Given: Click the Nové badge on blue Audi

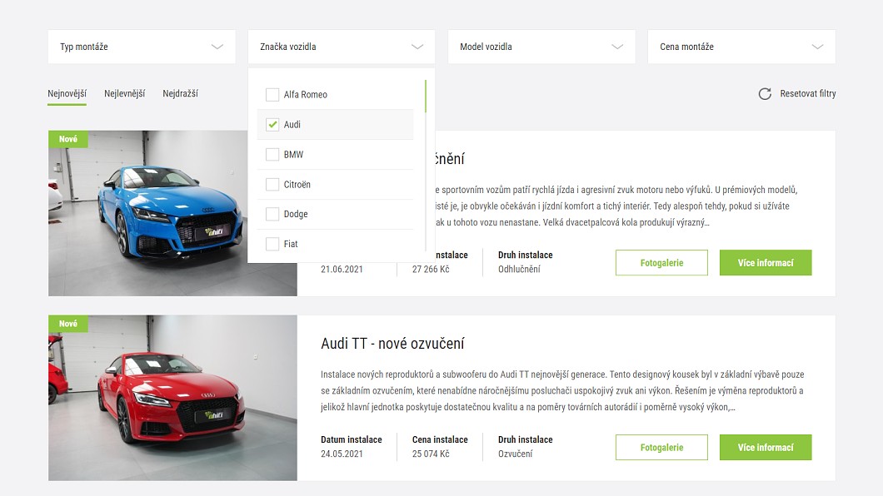Looking at the screenshot, I should coord(68,139).
